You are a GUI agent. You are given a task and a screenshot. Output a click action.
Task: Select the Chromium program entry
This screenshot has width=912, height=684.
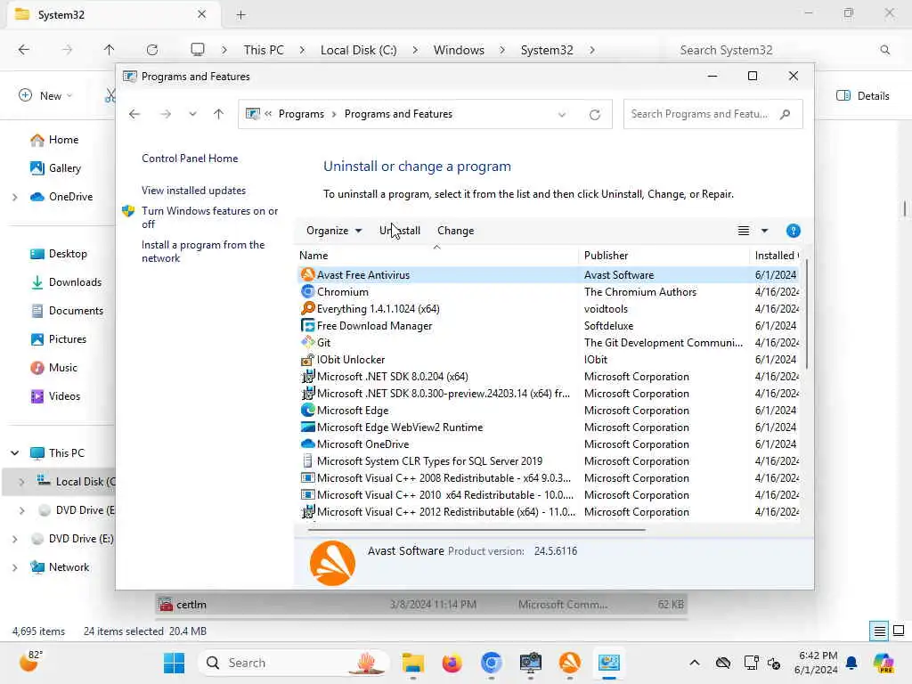tap(550, 292)
